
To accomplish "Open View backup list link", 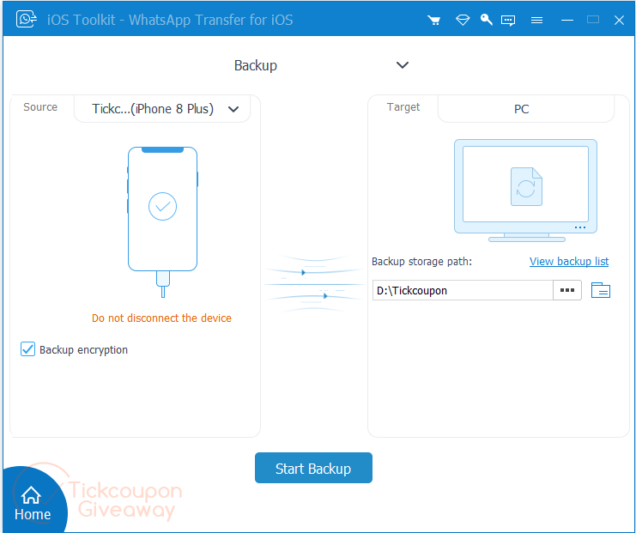I will click(569, 261).
